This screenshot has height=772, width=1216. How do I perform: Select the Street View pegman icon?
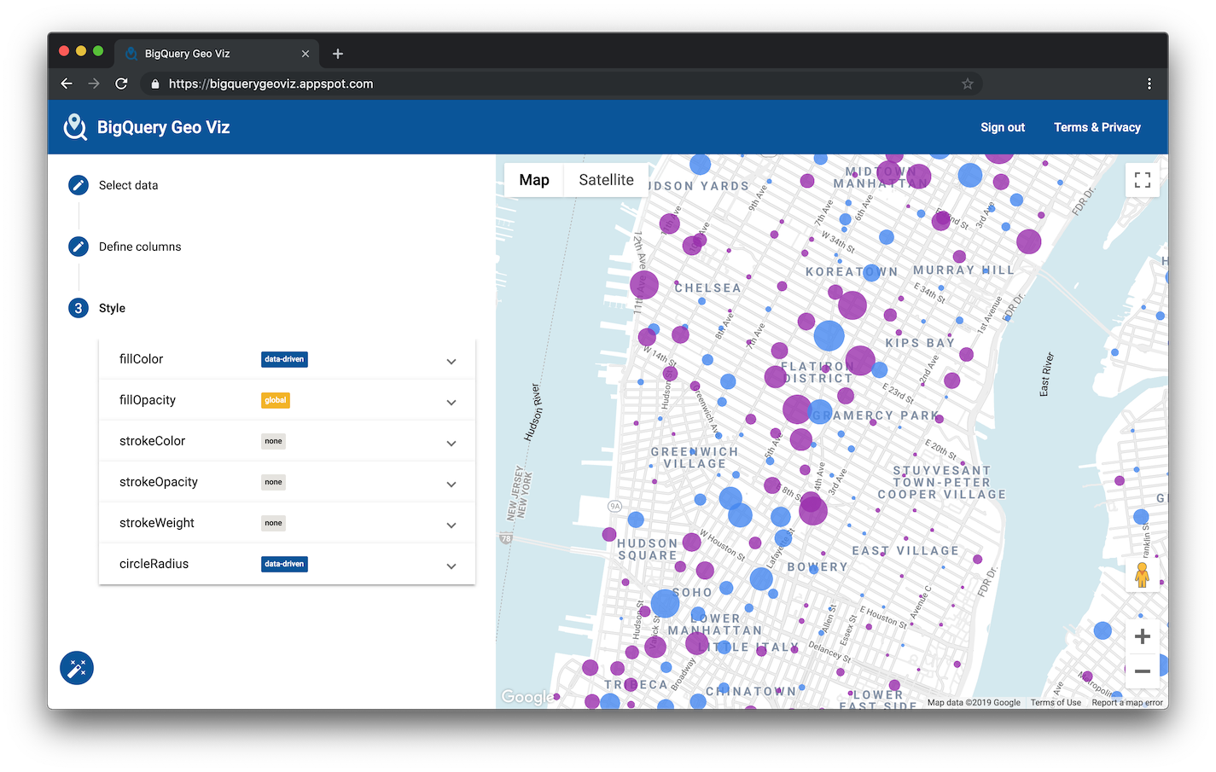point(1142,574)
